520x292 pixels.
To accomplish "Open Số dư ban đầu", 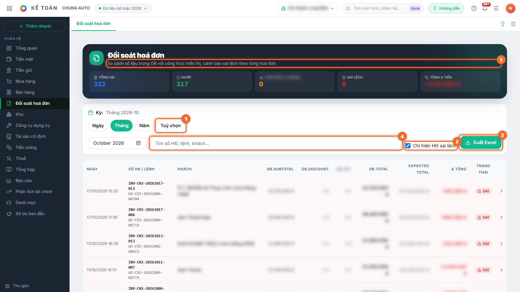I will (35, 213).
